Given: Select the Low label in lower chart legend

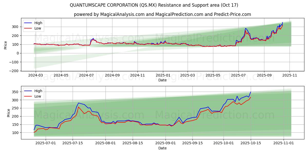Looking at the screenshot, I should tap(38, 96).
